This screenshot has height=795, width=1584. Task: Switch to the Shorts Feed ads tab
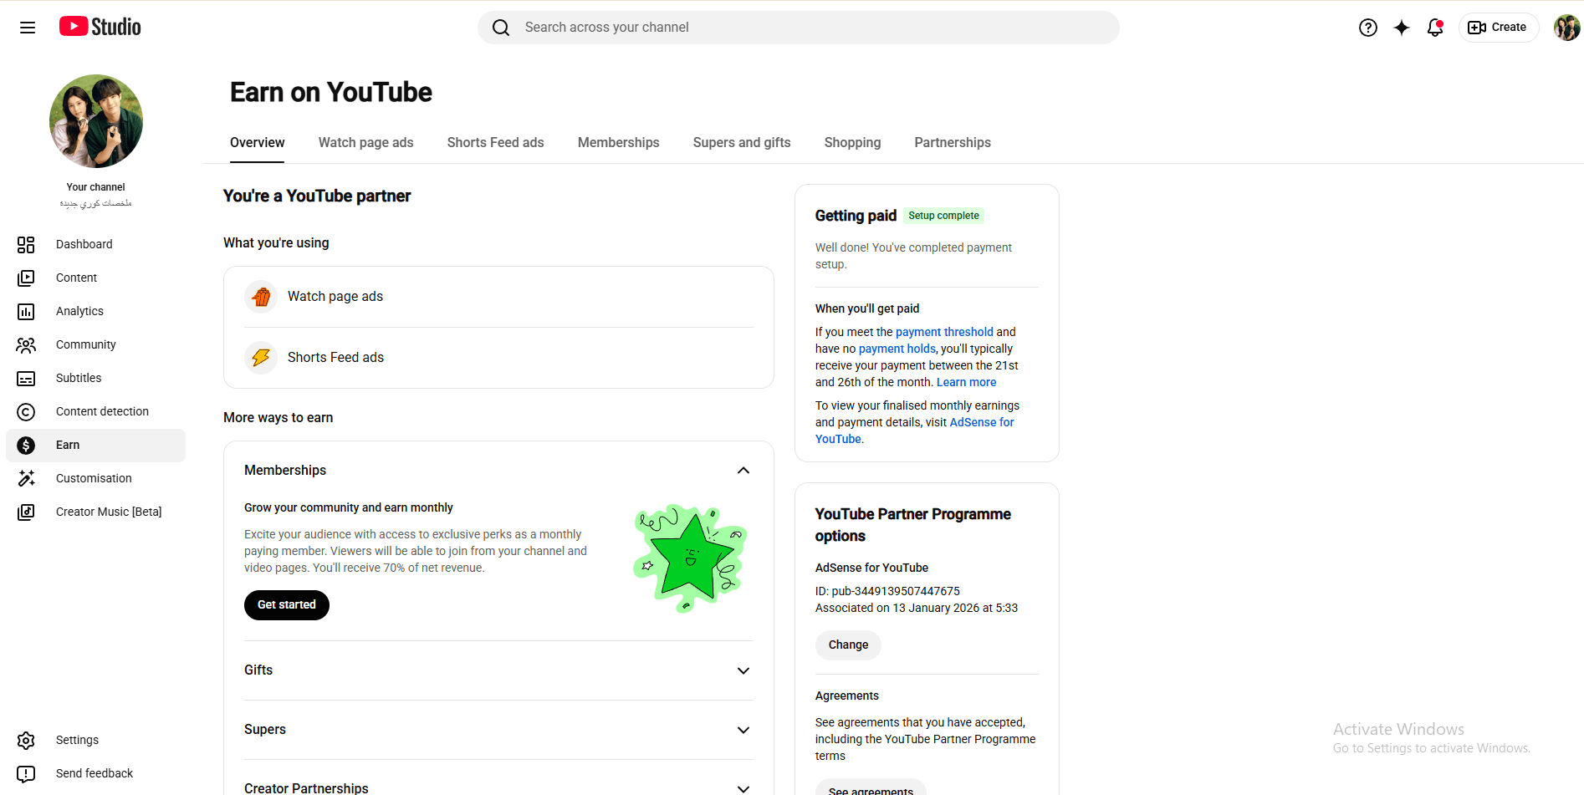tap(496, 143)
